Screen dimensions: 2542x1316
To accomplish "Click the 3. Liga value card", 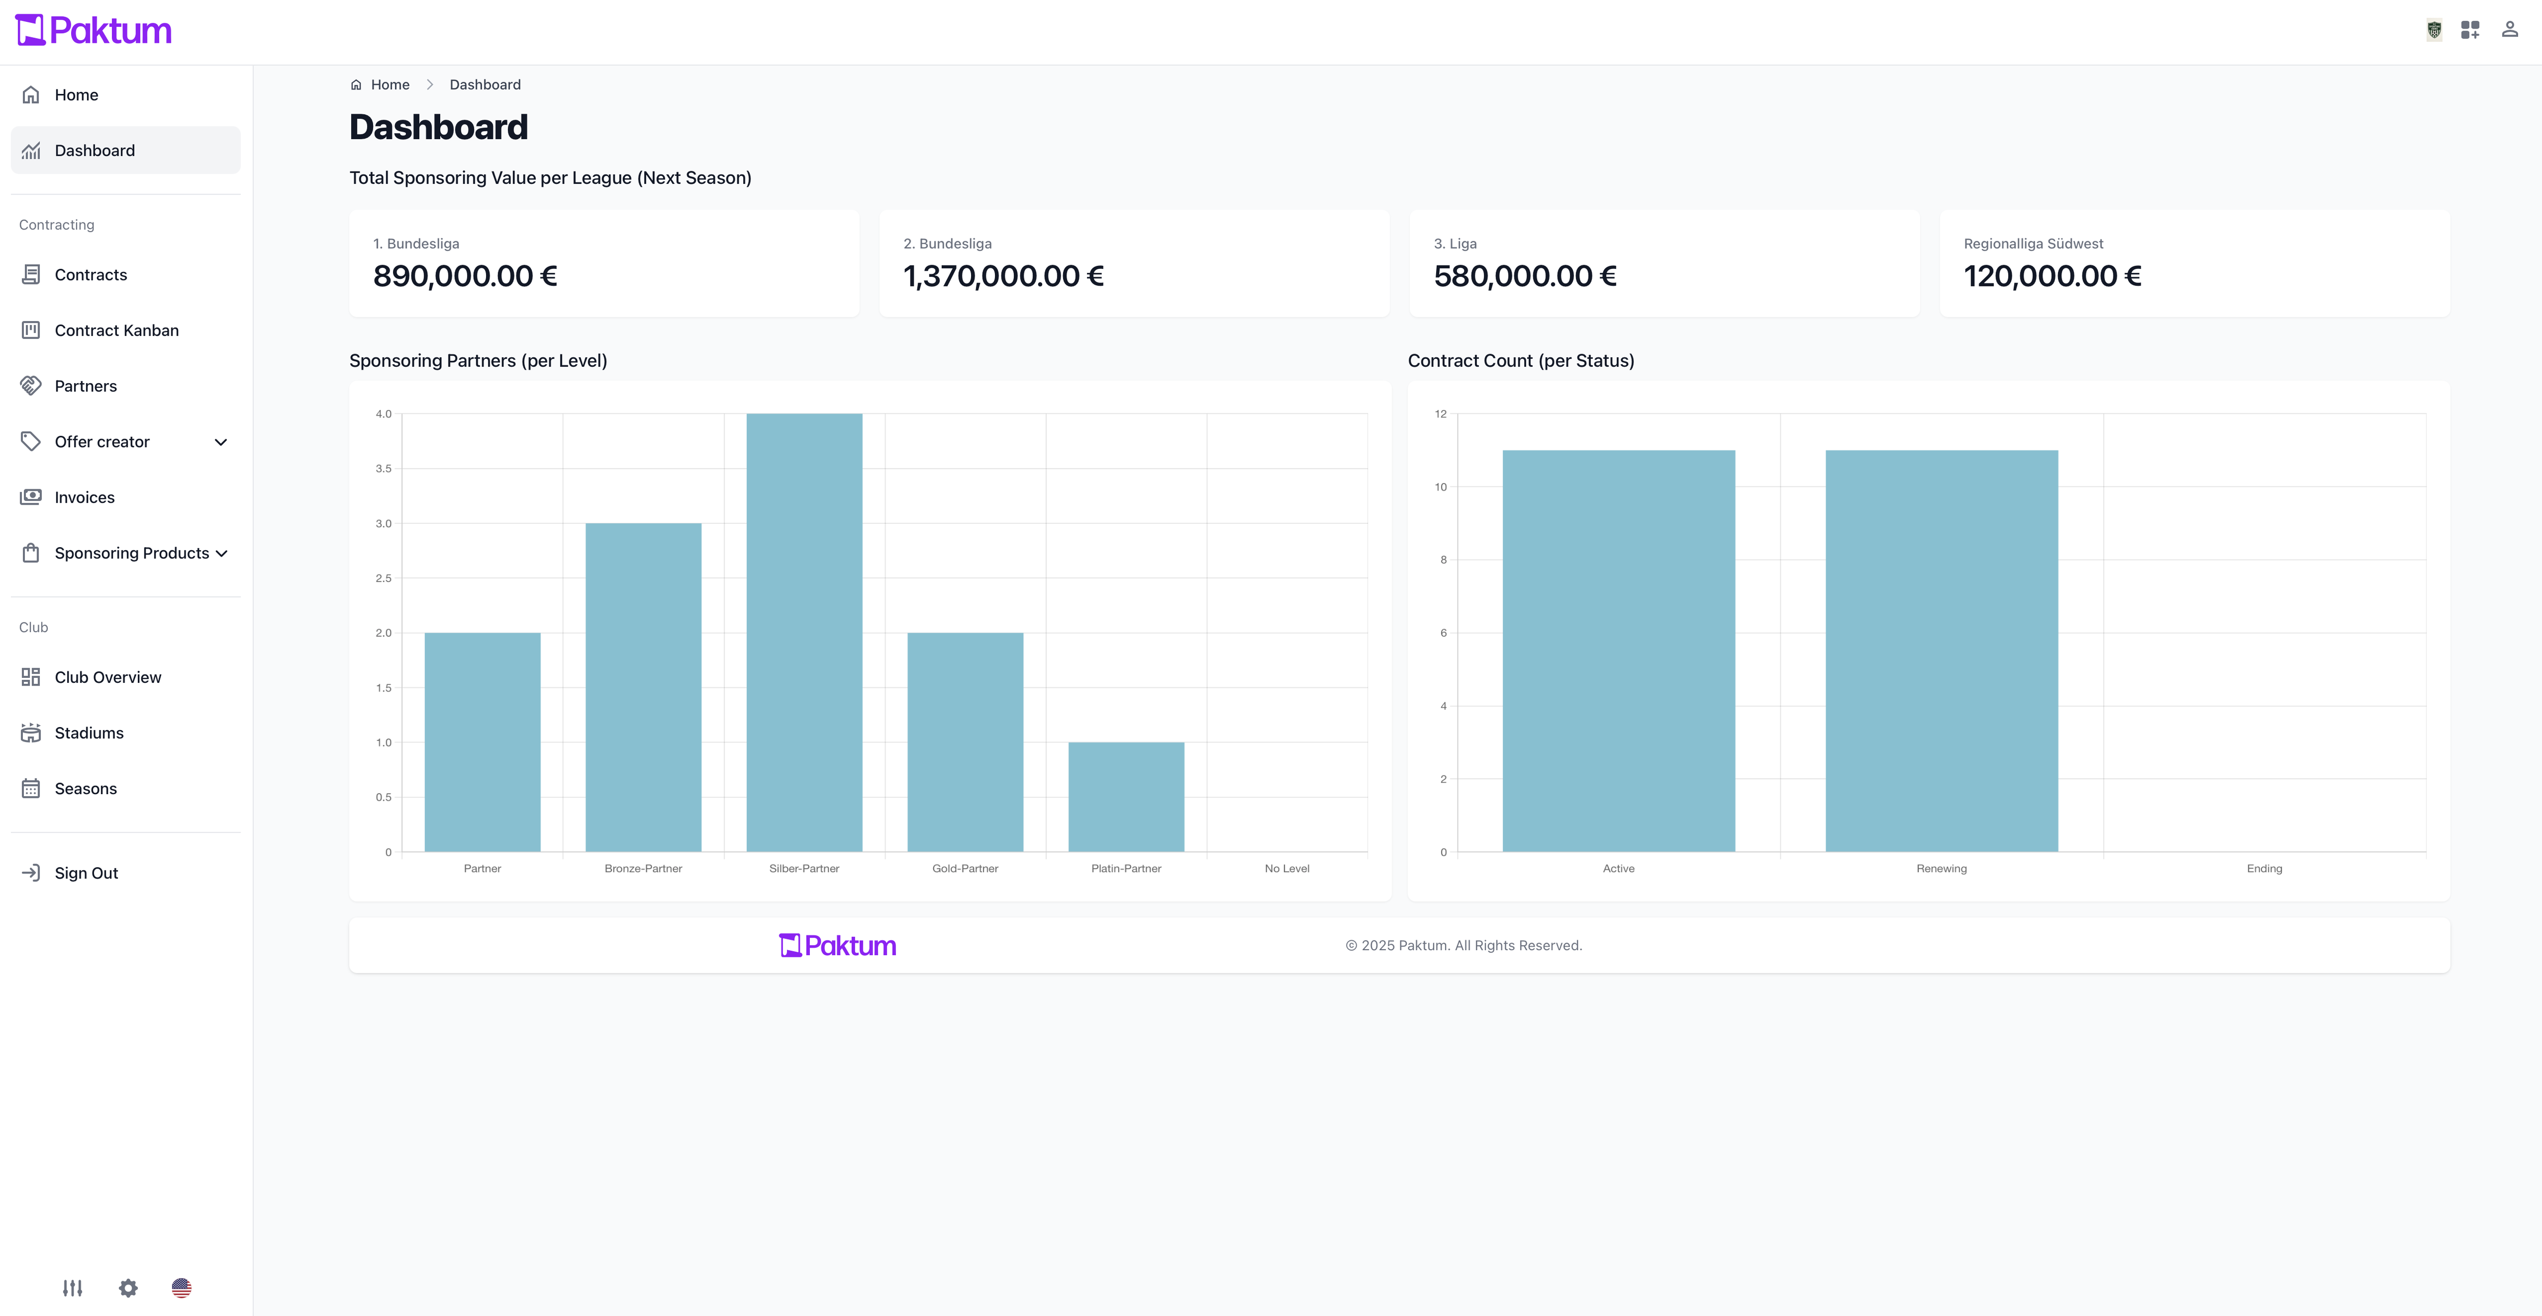I will 1664,263.
